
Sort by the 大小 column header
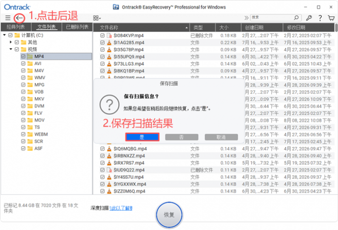tap(228, 27)
